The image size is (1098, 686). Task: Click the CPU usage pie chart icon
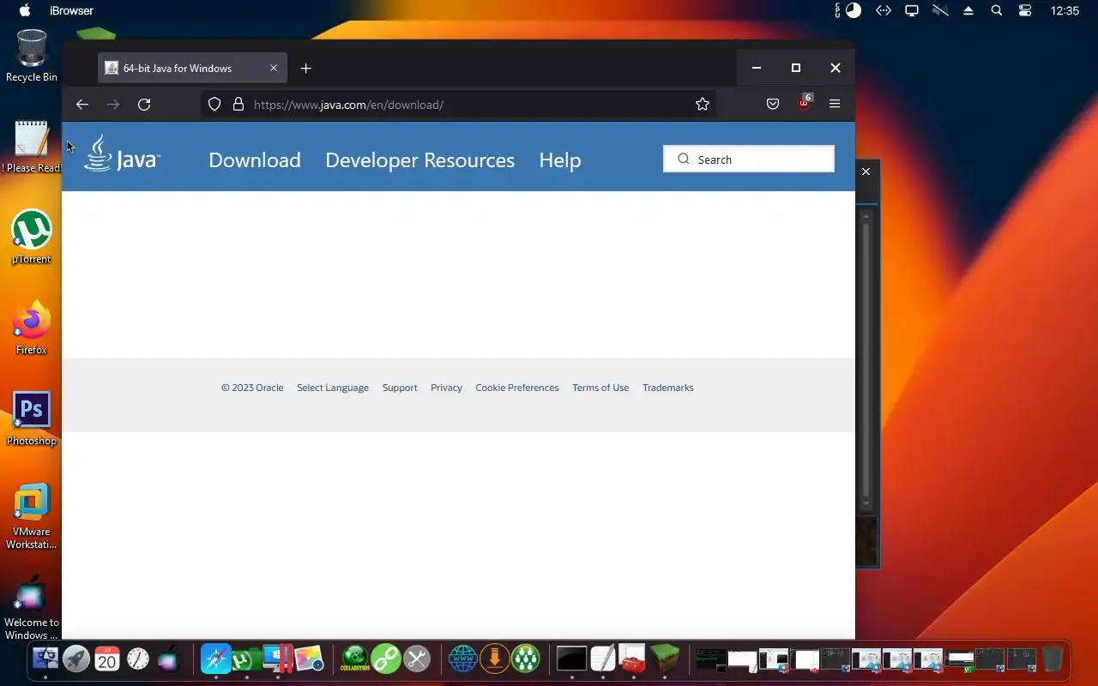click(854, 10)
